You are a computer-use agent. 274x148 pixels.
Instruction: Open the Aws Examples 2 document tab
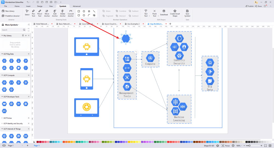tap(133, 24)
